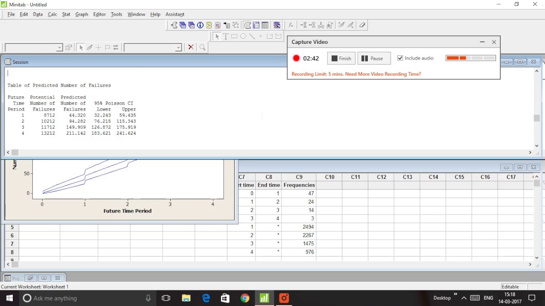Image resolution: width=545 pixels, height=306 pixels.
Task: Choose the Select arrow graph tool
Action: (x=217, y=36)
